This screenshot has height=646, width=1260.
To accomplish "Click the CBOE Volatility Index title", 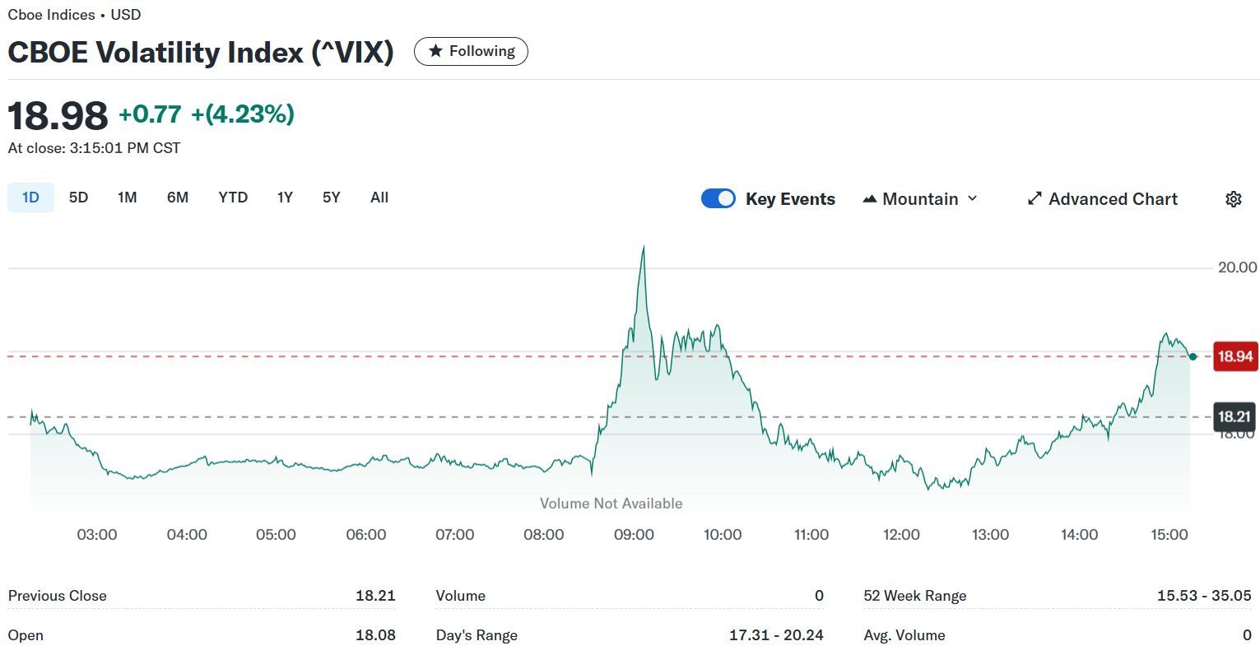I will tap(201, 52).
